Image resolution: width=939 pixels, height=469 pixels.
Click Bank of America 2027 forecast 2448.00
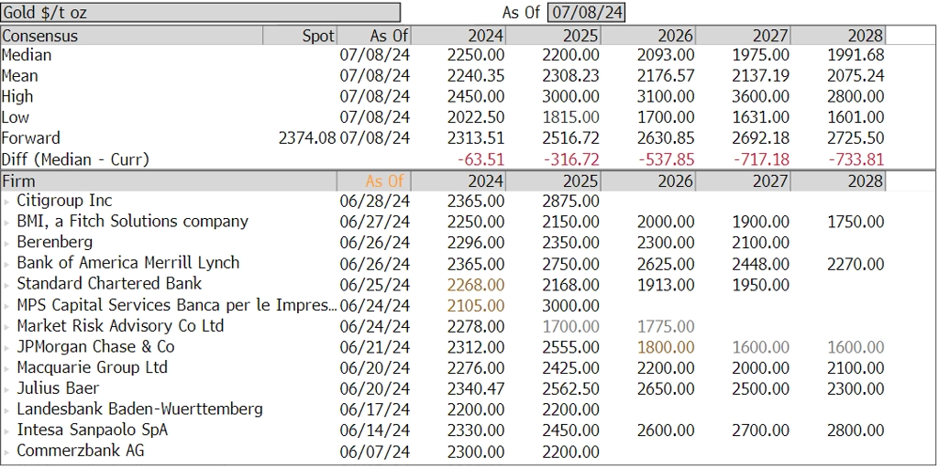pyautogui.click(x=760, y=264)
